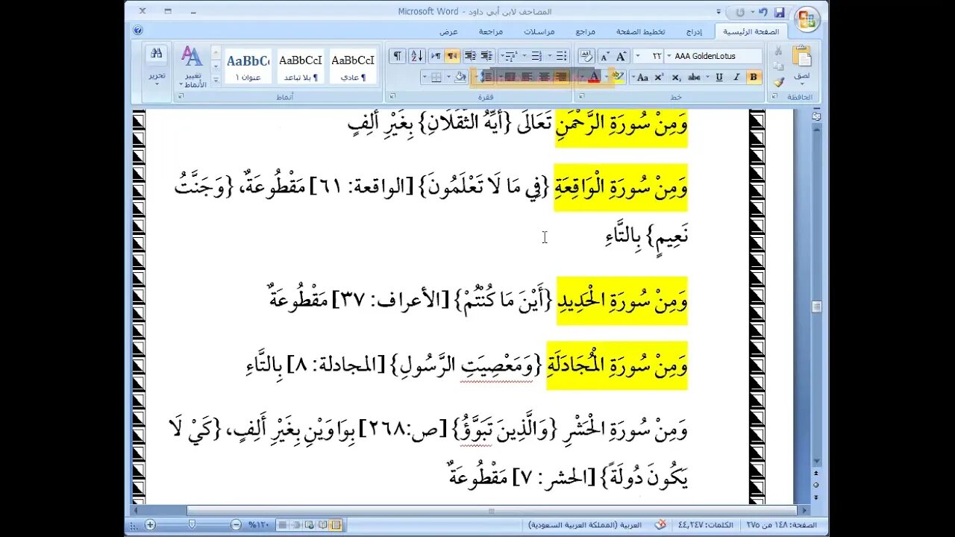Click the Line Spacing icon

[486, 77]
